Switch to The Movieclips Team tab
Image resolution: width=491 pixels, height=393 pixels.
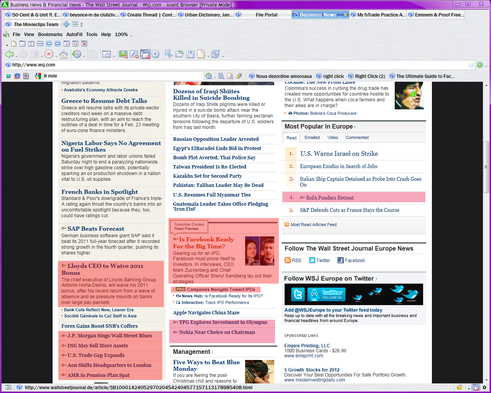click(x=33, y=24)
